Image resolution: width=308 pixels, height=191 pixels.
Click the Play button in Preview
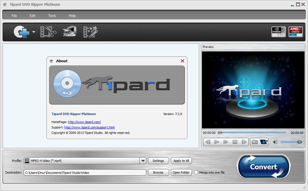click(x=217, y=142)
